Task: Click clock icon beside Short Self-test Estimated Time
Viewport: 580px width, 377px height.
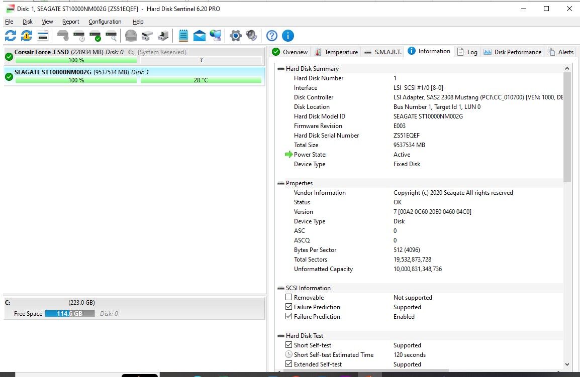Action: (x=289, y=354)
